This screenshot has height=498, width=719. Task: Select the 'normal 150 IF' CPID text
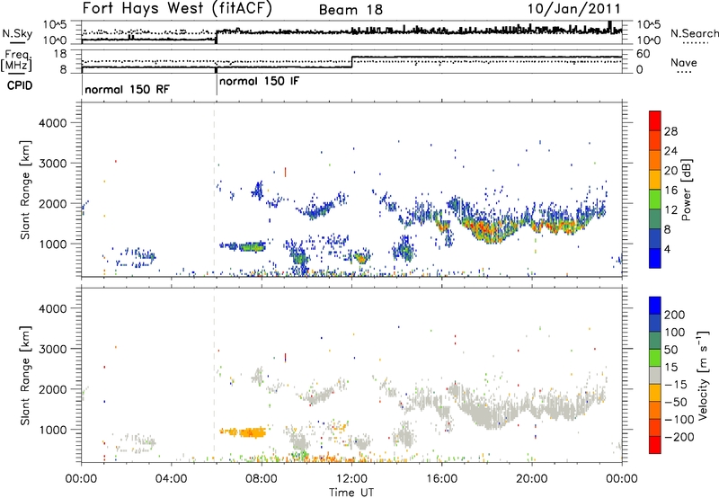click(260, 82)
